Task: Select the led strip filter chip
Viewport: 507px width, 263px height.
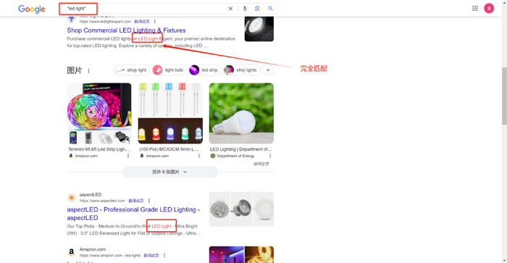Action: coord(204,70)
